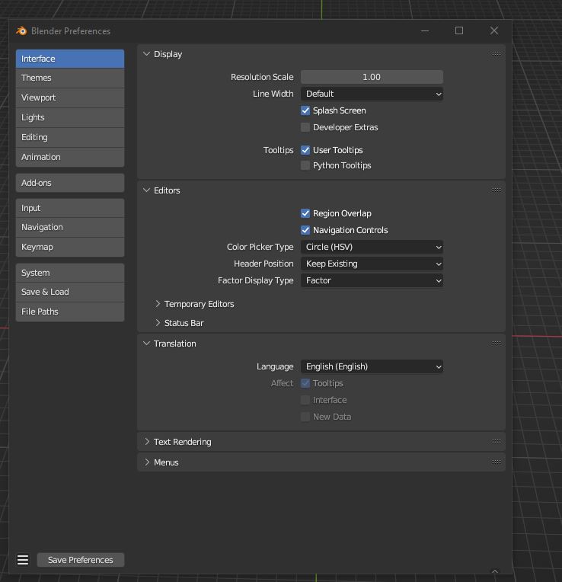Switch to the Themes tab
This screenshot has height=582, width=562.
(x=70, y=78)
